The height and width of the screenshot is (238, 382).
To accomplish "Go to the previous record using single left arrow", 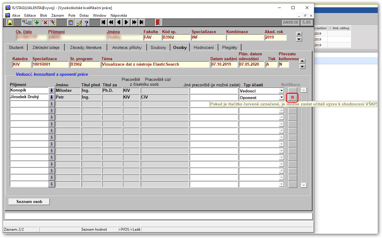I will [119, 22].
